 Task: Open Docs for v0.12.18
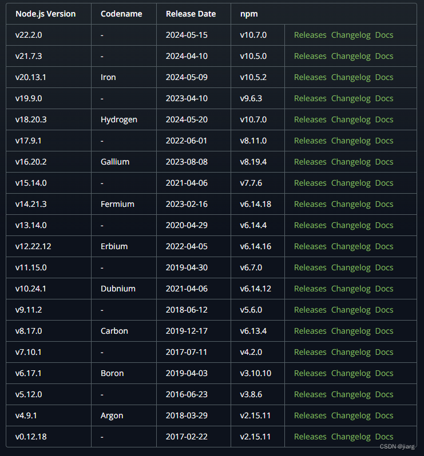pyautogui.click(x=384, y=437)
